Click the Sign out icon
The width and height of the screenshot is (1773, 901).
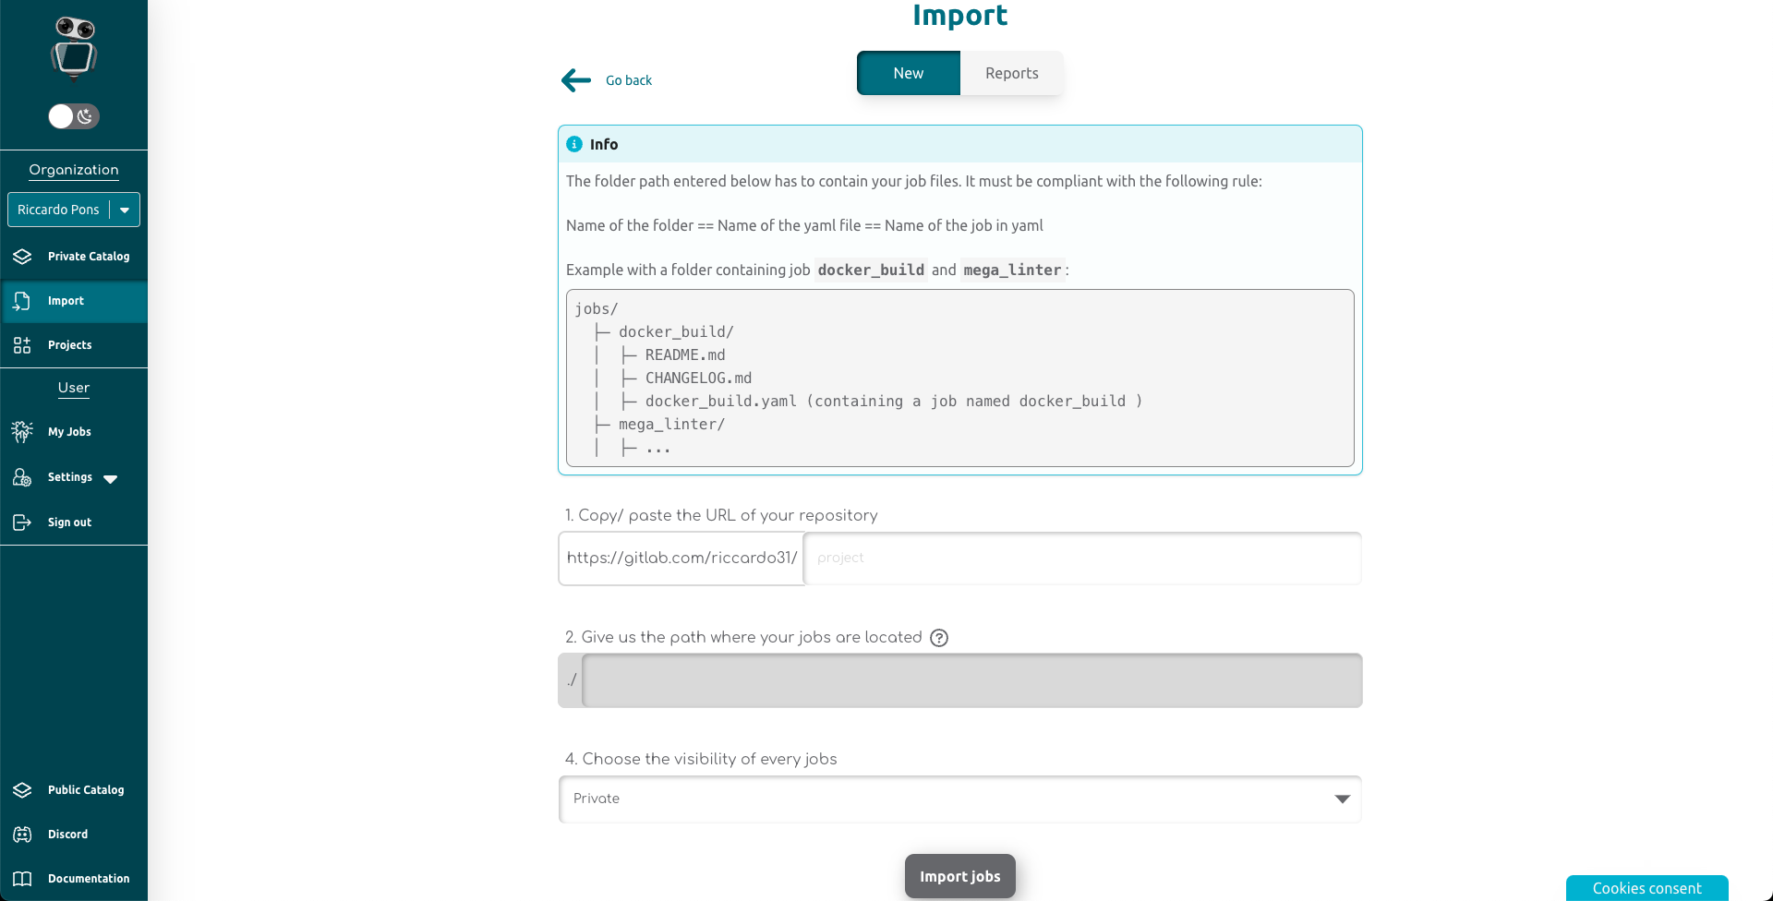click(x=21, y=522)
